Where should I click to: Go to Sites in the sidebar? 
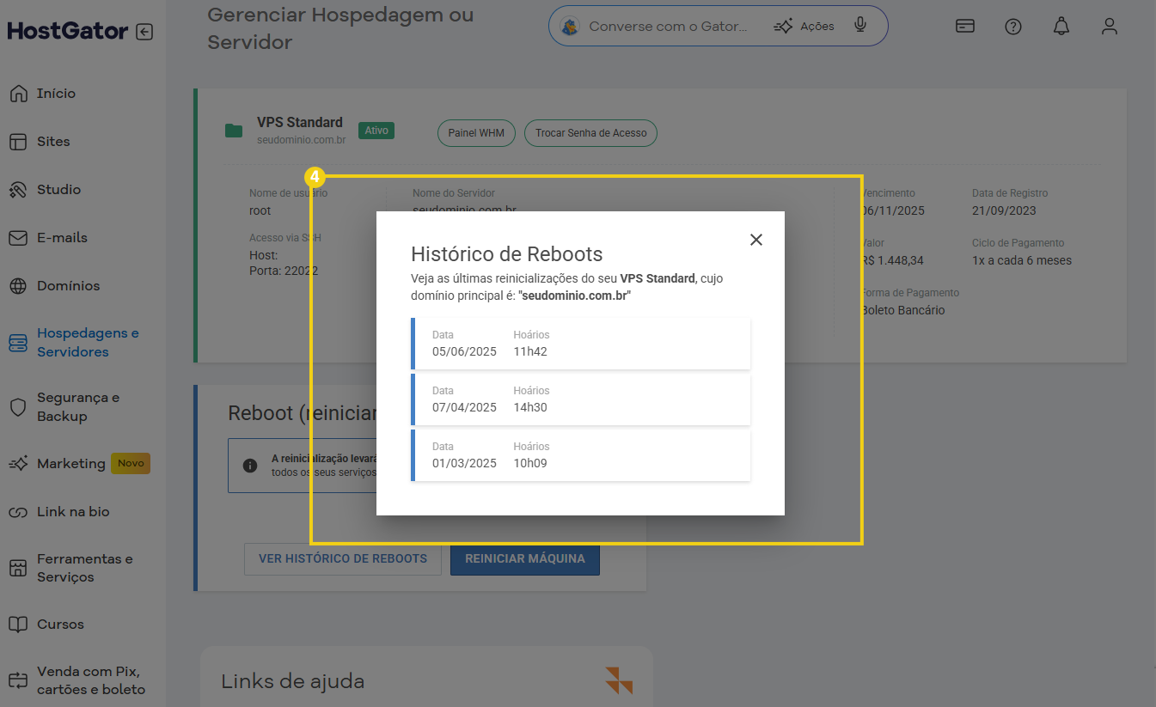[x=53, y=142]
